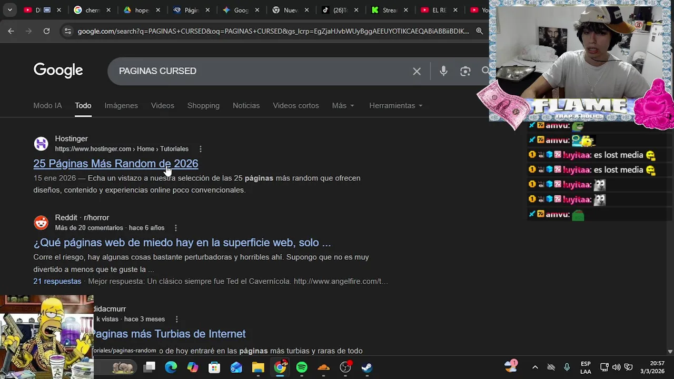Switch to the 'Págin' tab
The width and height of the screenshot is (674, 379).
pyautogui.click(x=191, y=10)
